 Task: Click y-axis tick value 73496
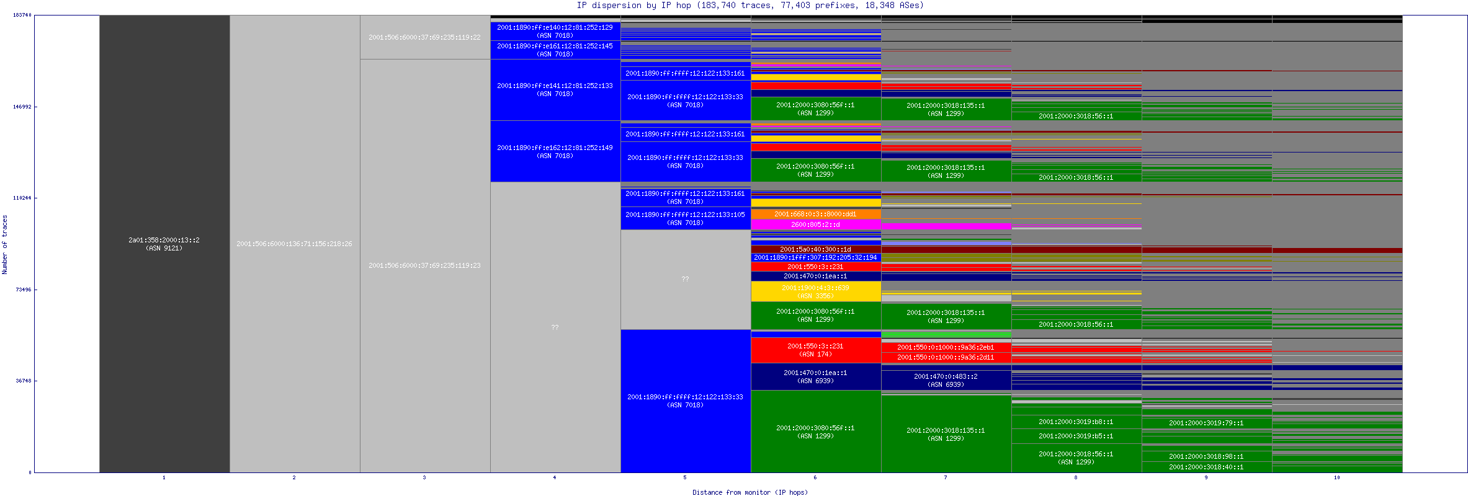[24, 290]
